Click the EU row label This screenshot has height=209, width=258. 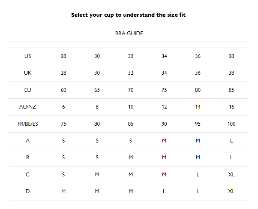tap(28, 90)
